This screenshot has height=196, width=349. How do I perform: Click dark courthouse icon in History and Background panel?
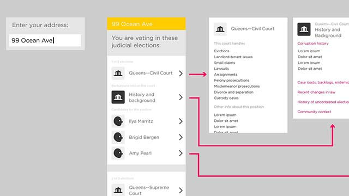point(304,29)
